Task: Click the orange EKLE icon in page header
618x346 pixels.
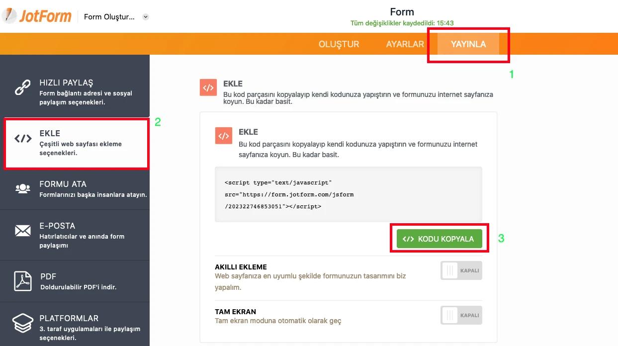Action: 208,87
